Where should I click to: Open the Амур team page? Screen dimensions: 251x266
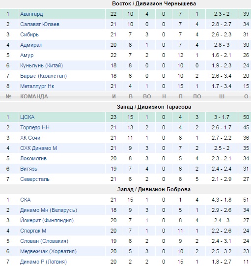point(27,55)
